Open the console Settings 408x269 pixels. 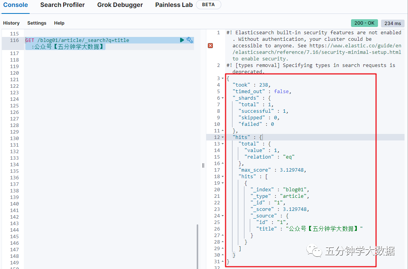[37, 23]
